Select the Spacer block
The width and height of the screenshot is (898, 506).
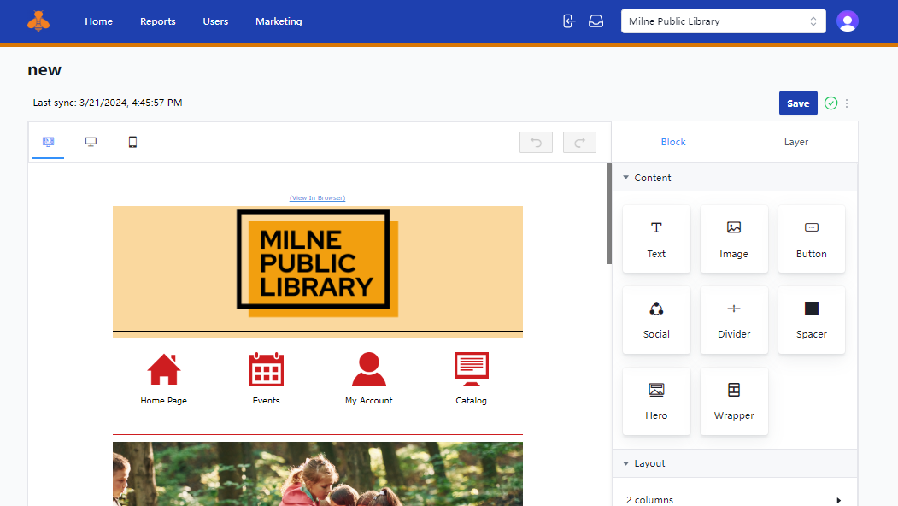click(x=812, y=320)
